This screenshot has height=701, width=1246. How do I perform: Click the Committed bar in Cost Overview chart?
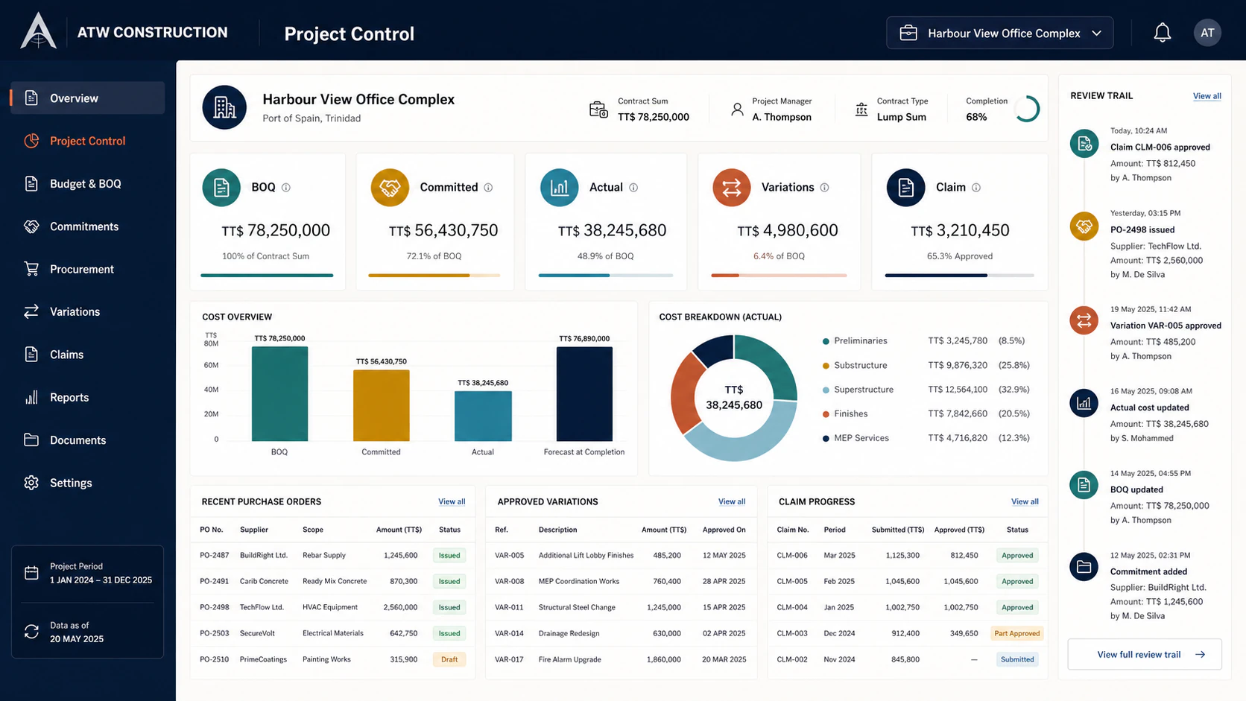[x=381, y=406]
